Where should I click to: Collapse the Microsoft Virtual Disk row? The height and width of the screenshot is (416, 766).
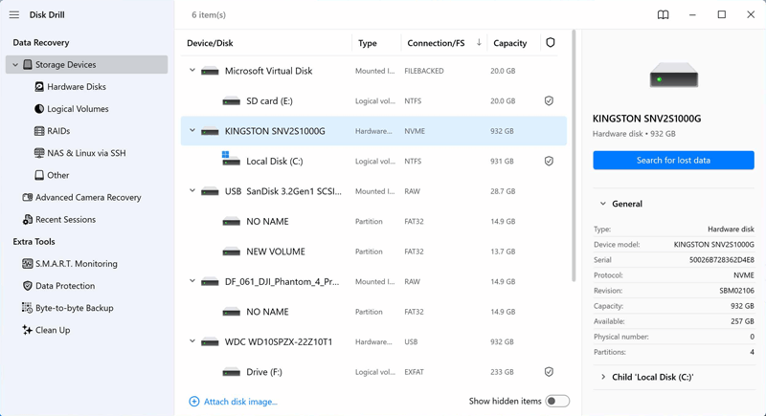coord(192,70)
